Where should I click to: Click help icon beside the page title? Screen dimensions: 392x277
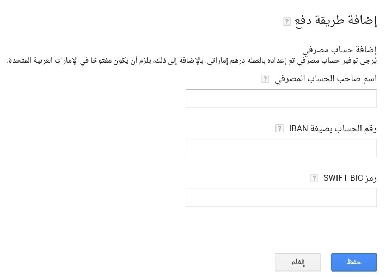[286, 22]
